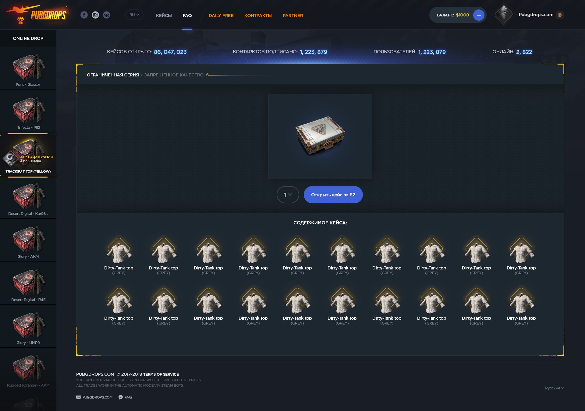Click the envelope email icon in footer
The image size is (585, 411).
point(79,397)
